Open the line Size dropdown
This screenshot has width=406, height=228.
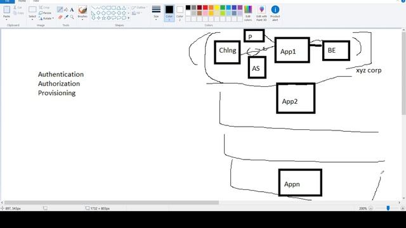click(x=156, y=13)
